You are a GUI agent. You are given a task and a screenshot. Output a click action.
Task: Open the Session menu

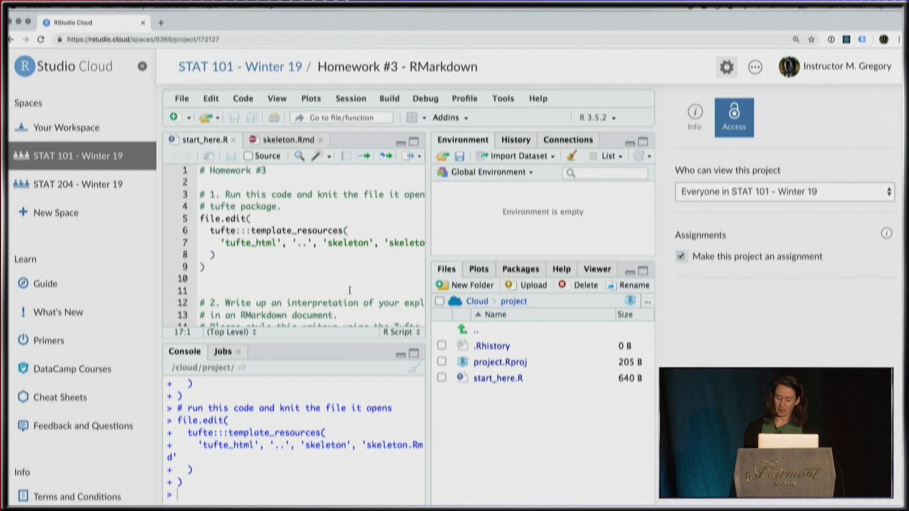click(351, 98)
